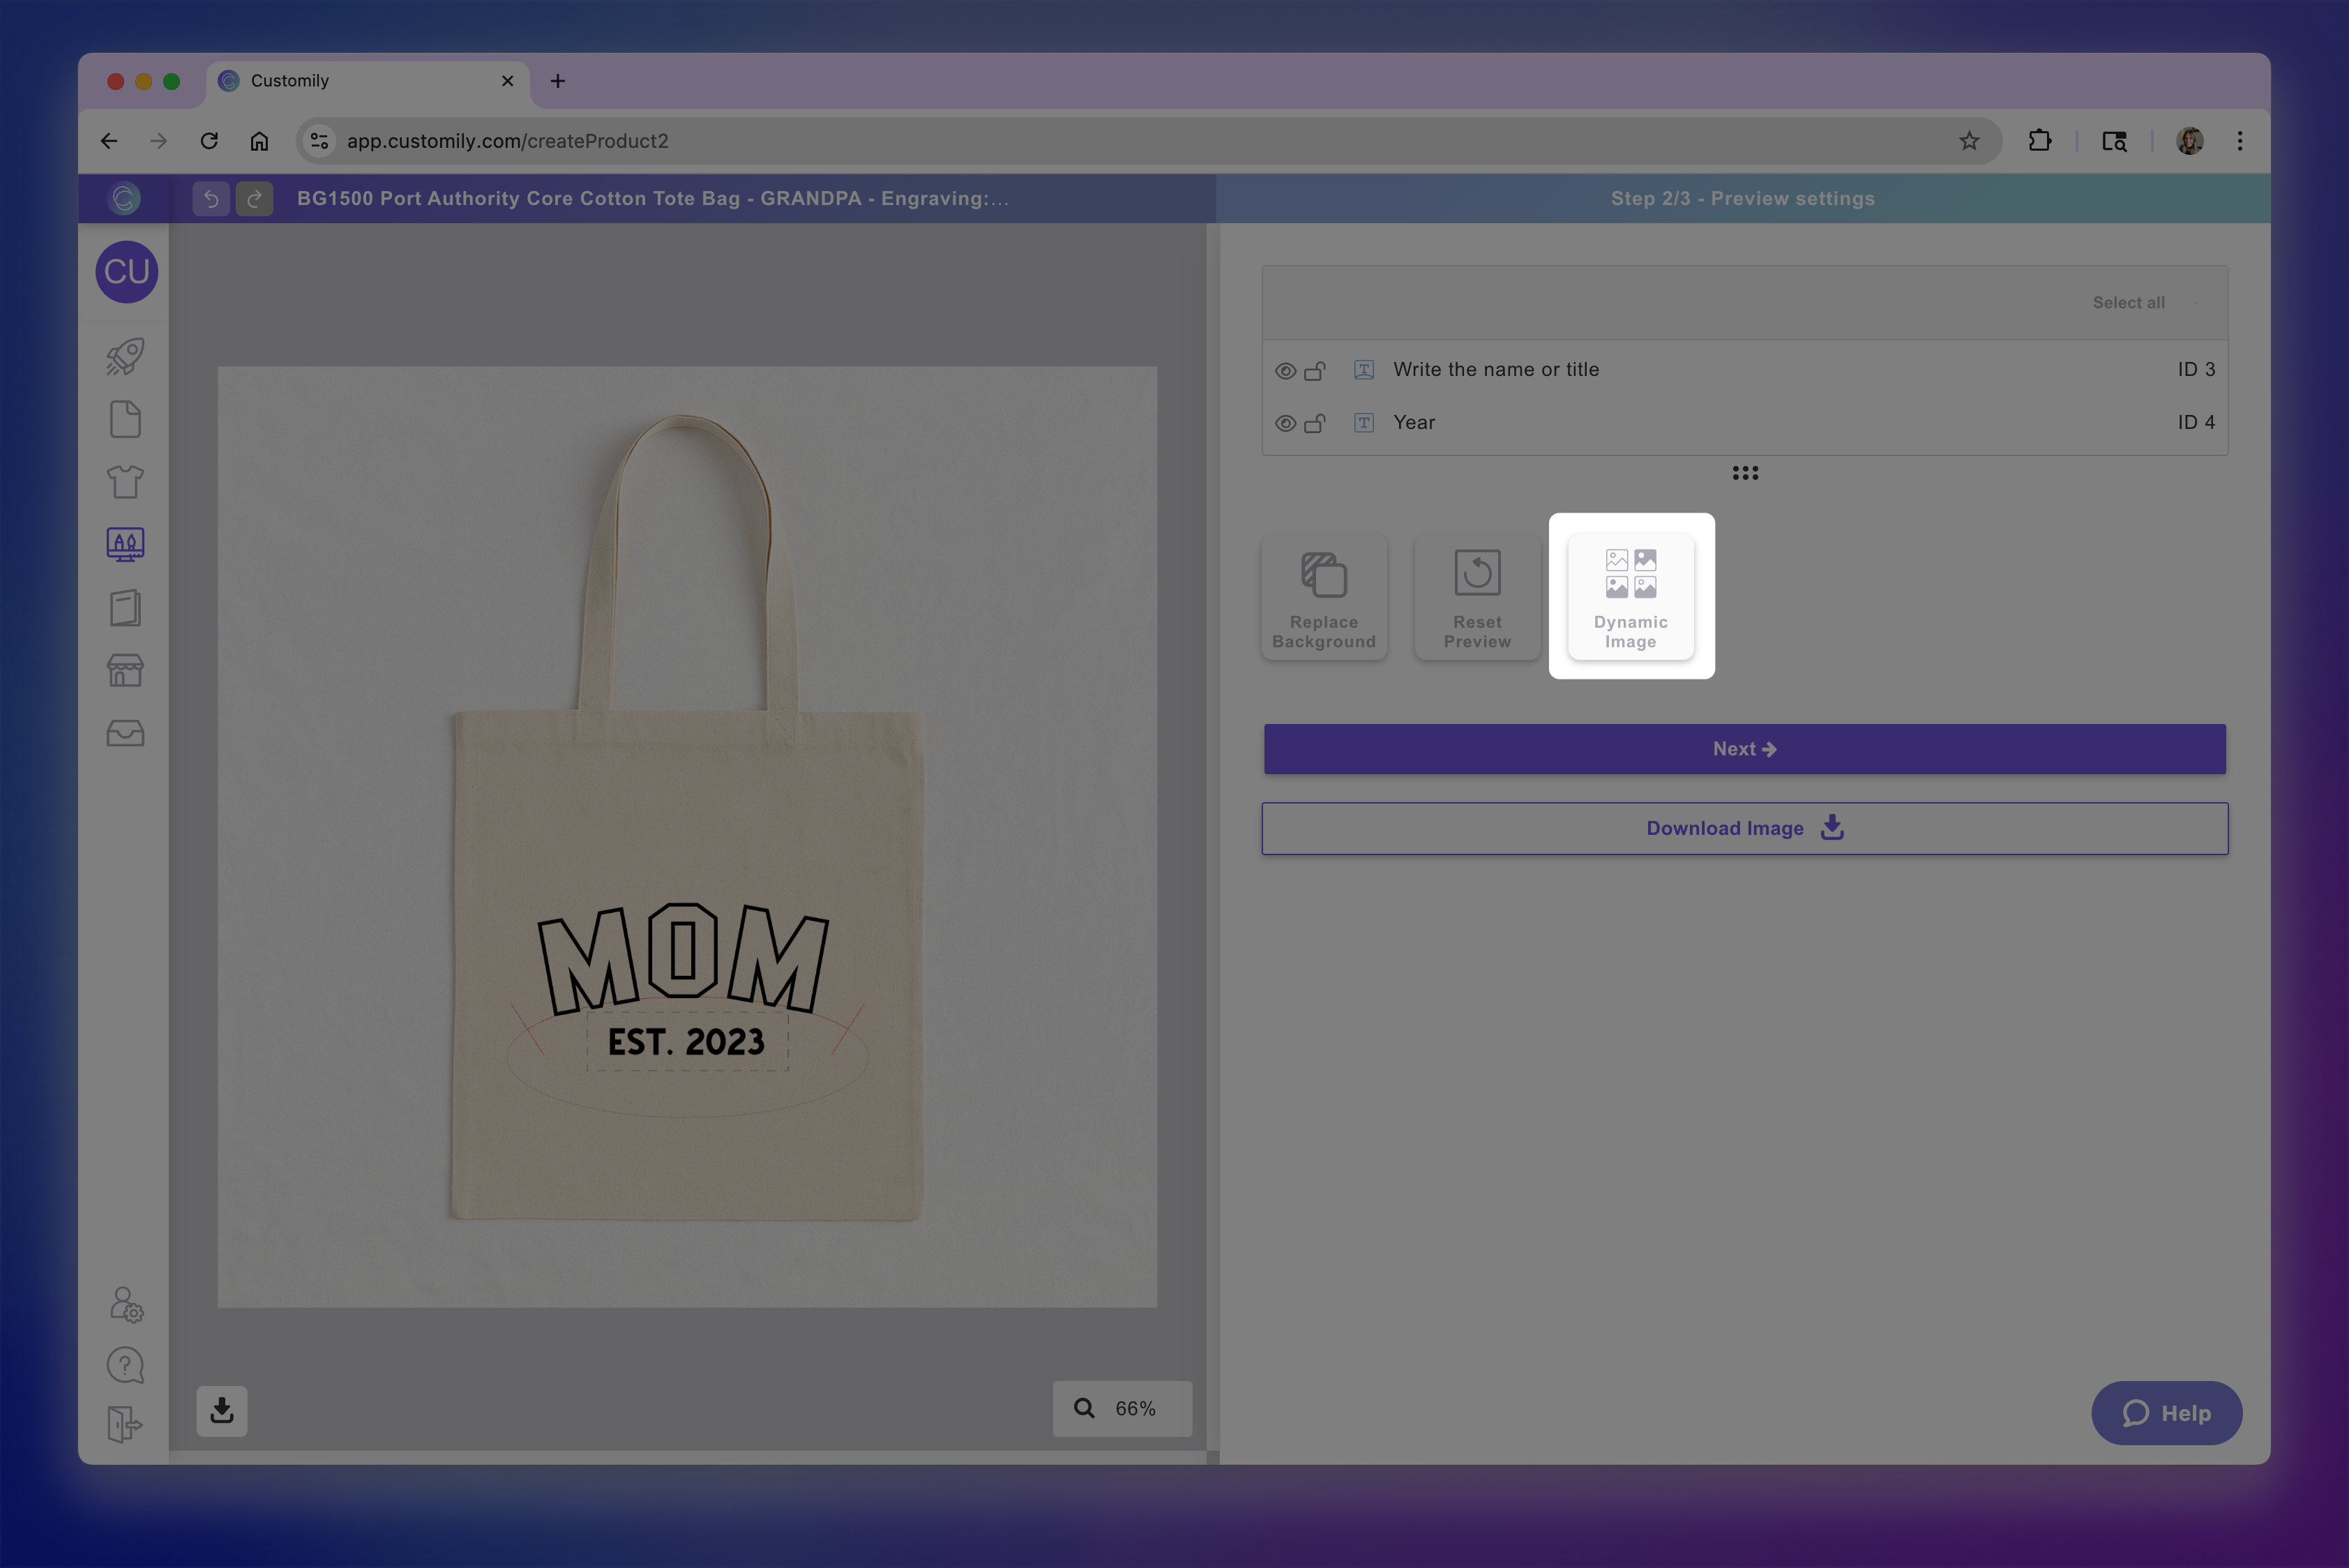
Task: Click the undo arrow in the top toolbar
Action: [x=210, y=198]
